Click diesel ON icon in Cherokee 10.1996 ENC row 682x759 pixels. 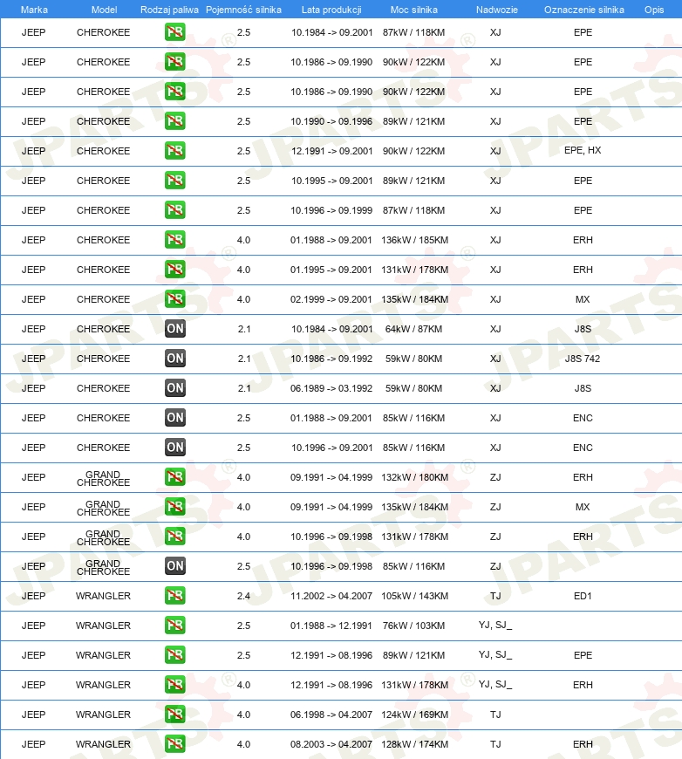tap(174, 448)
